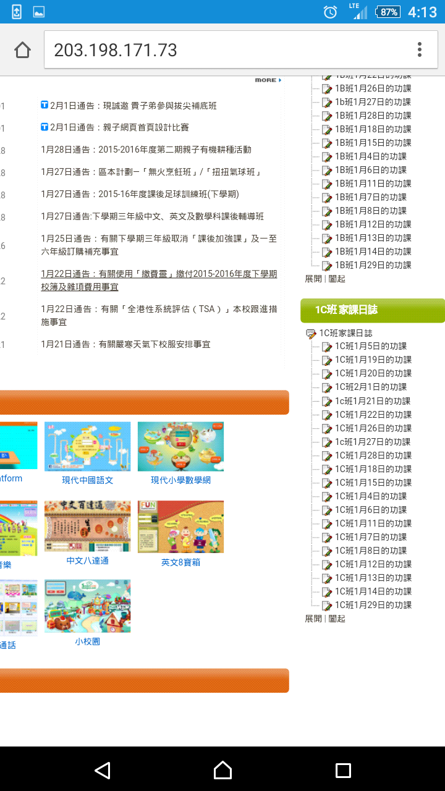The width and height of the screenshot is (445, 791).
Task: Open Android recent apps square button
Action: click(x=343, y=769)
